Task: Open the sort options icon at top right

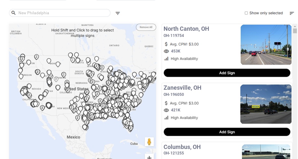Action: [292, 13]
